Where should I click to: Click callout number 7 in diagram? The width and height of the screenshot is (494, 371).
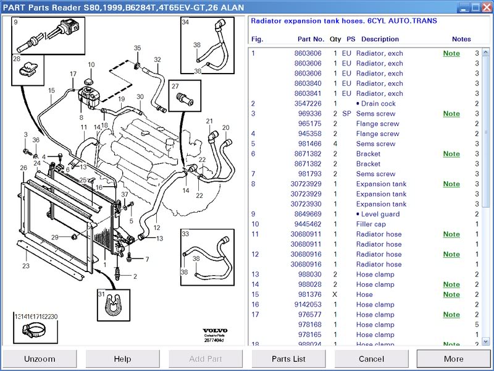tap(147, 259)
